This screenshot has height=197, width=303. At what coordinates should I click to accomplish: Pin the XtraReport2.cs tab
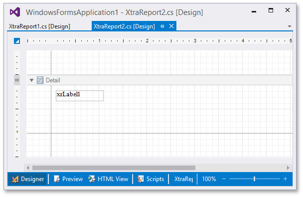point(162,26)
